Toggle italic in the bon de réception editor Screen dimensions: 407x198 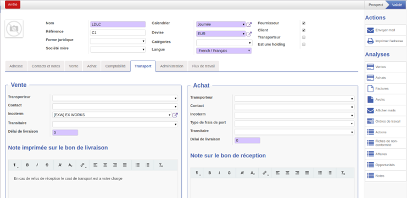click(219, 173)
